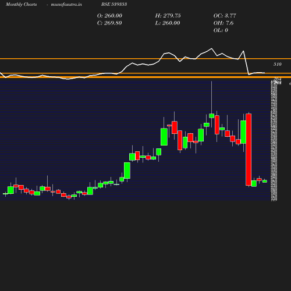Click the tallest red candlestick near right
The image size is (291, 291).
tap(249, 150)
